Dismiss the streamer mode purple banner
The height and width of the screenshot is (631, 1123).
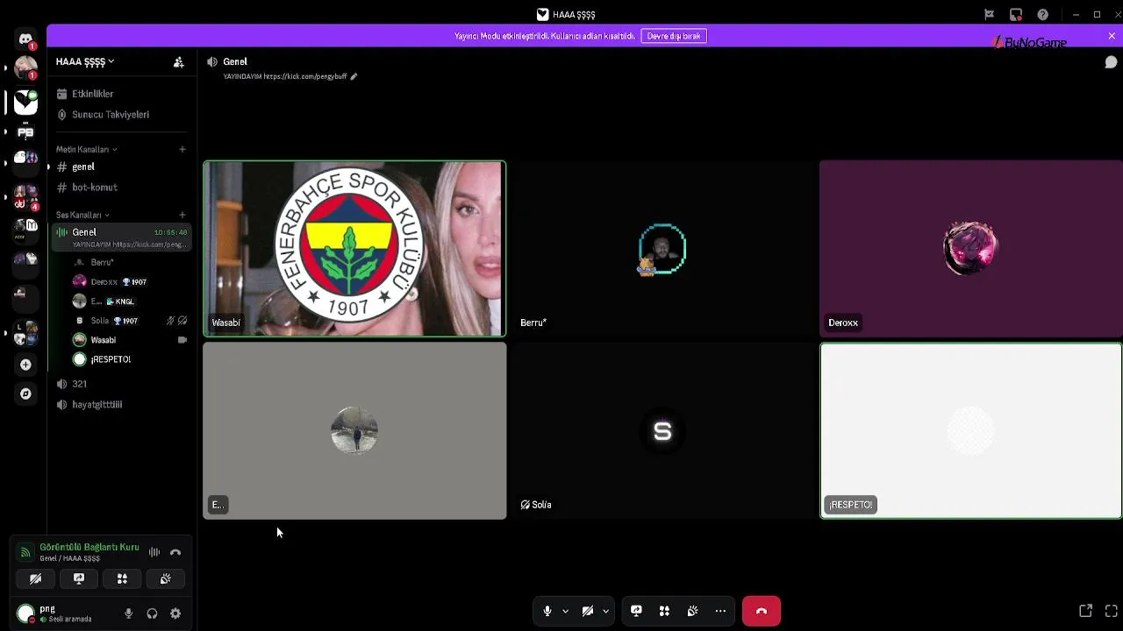pyautogui.click(x=1112, y=36)
